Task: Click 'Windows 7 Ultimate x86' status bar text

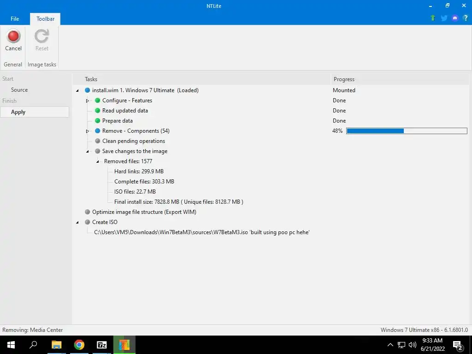Action: click(424, 330)
